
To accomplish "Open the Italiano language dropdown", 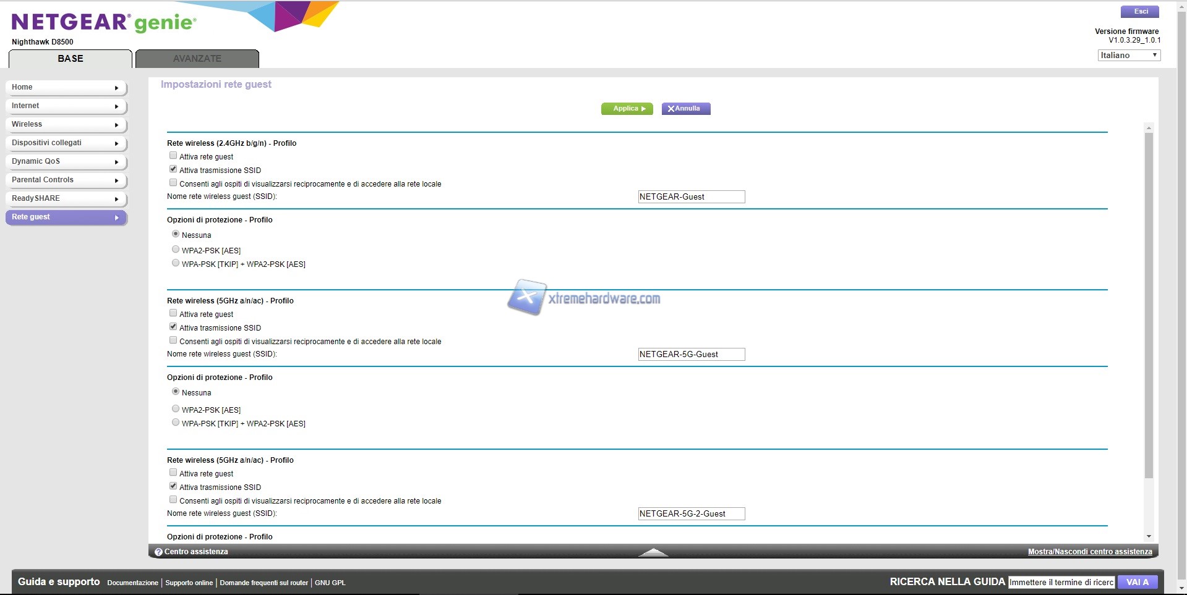I will pyautogui.click(x=1129, y=55).
